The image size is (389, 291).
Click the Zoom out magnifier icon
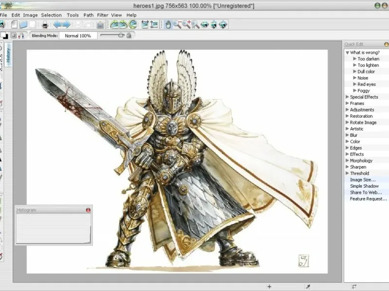[177, 24]
